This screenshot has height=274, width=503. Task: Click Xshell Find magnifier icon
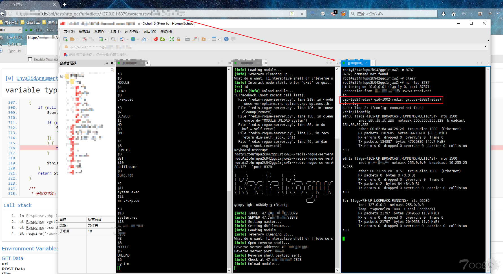point(113,39)
